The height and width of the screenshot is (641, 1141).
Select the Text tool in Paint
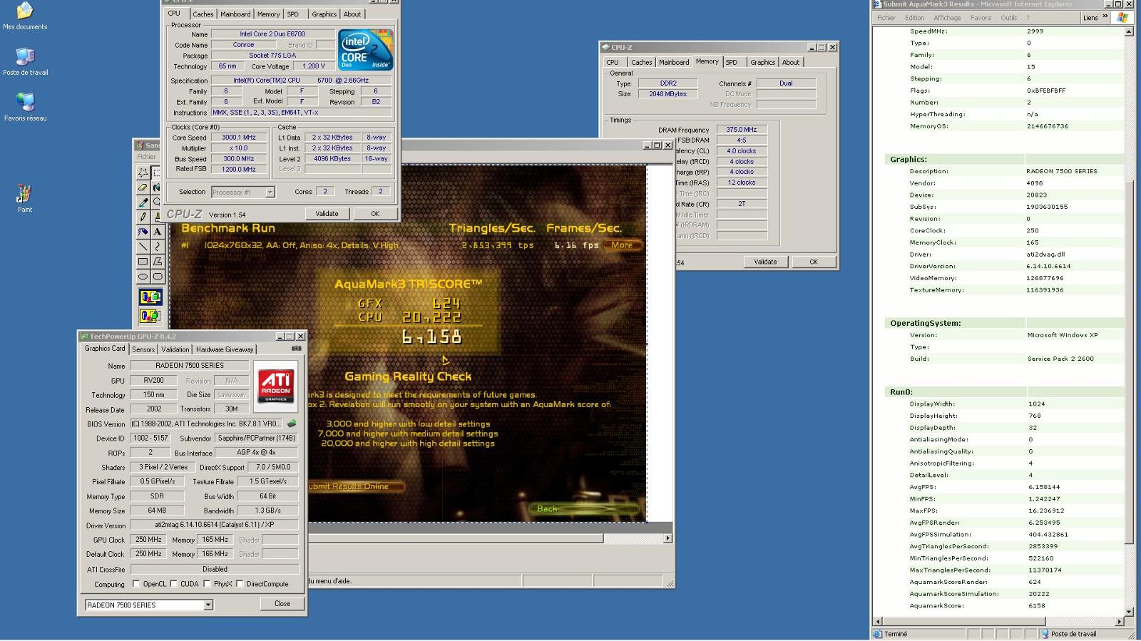coord(158,232)
